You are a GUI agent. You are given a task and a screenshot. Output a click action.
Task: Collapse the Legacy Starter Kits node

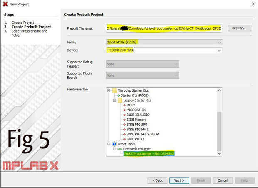(x=114, y=100)
